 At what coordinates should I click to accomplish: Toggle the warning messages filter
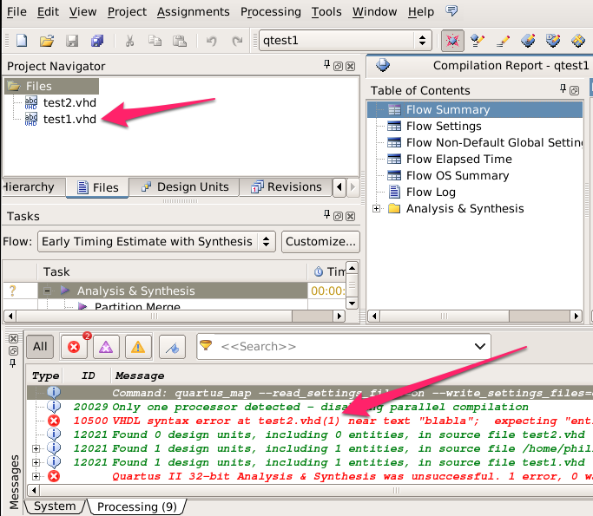tap(138, 346)
